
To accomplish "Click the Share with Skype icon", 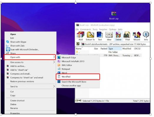I will click(8, 42).
